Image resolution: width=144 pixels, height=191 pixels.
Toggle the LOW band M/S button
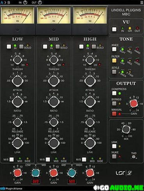(x=12, y=159)
